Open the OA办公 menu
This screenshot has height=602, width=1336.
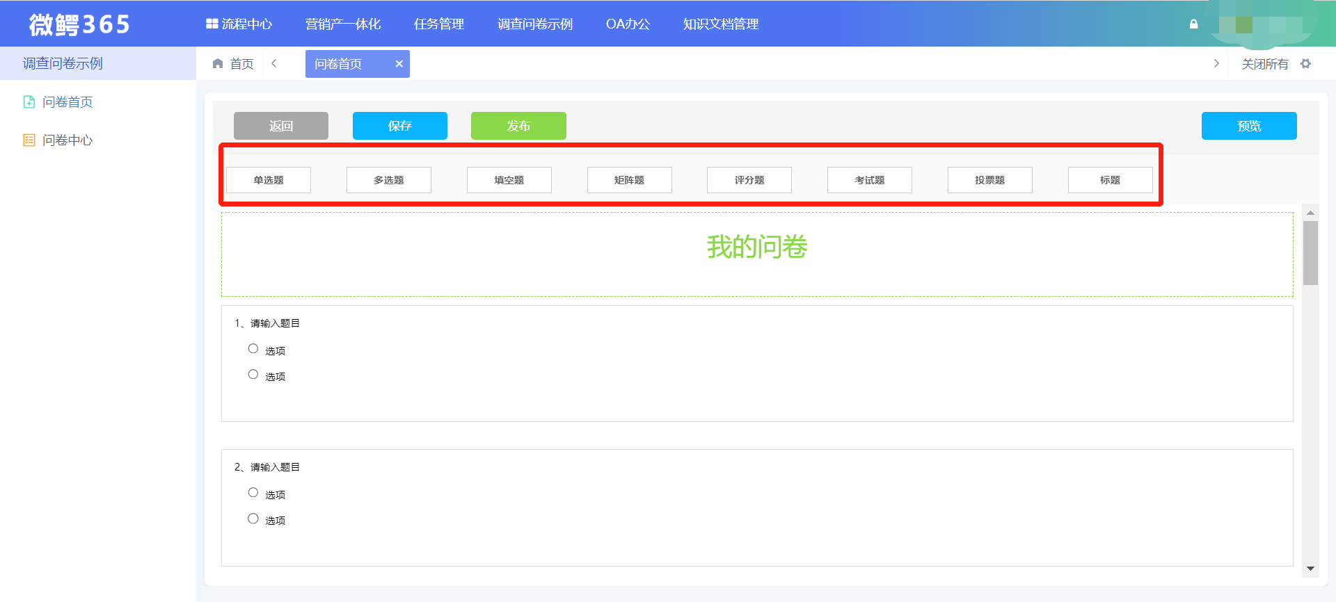pos(628,24)
